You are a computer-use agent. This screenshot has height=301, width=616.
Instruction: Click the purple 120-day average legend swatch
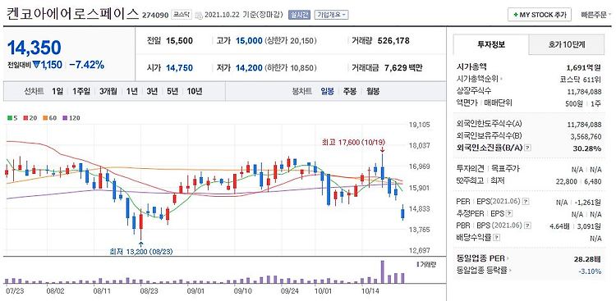tap(65, 118)
